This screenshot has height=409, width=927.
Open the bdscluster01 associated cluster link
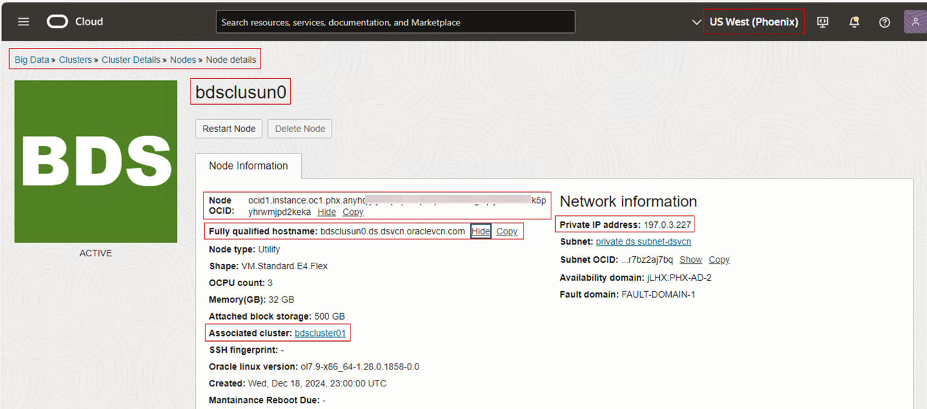pos(320,333)
